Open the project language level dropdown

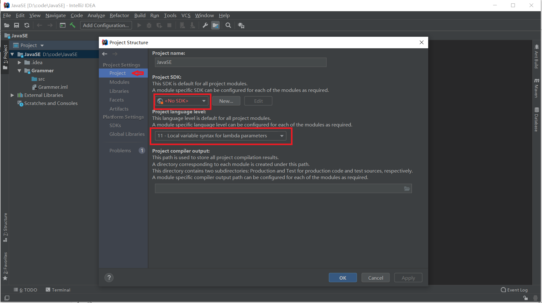(x=220, y=136)
